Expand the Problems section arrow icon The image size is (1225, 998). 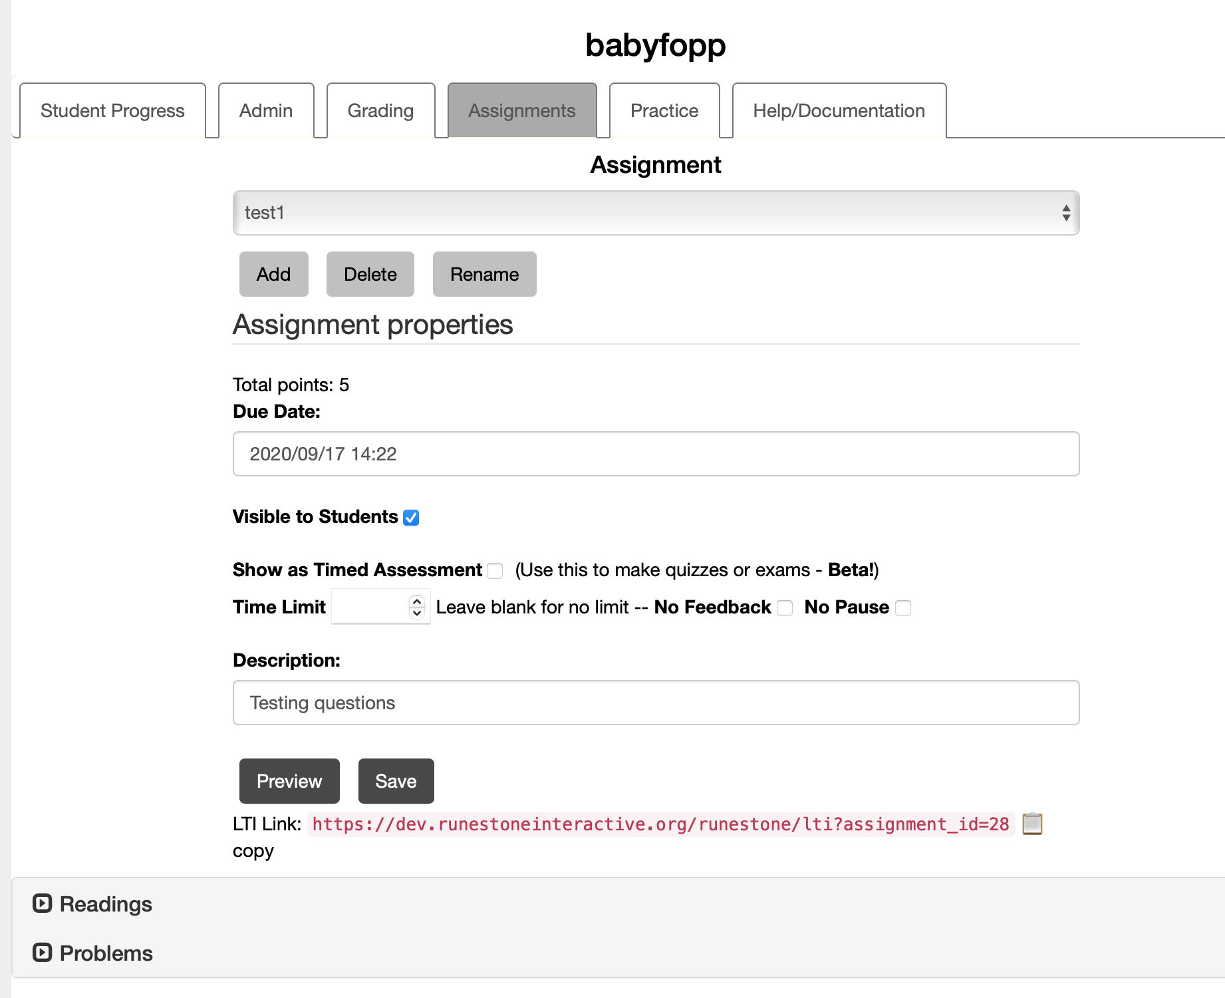click(x=43, y=953)
